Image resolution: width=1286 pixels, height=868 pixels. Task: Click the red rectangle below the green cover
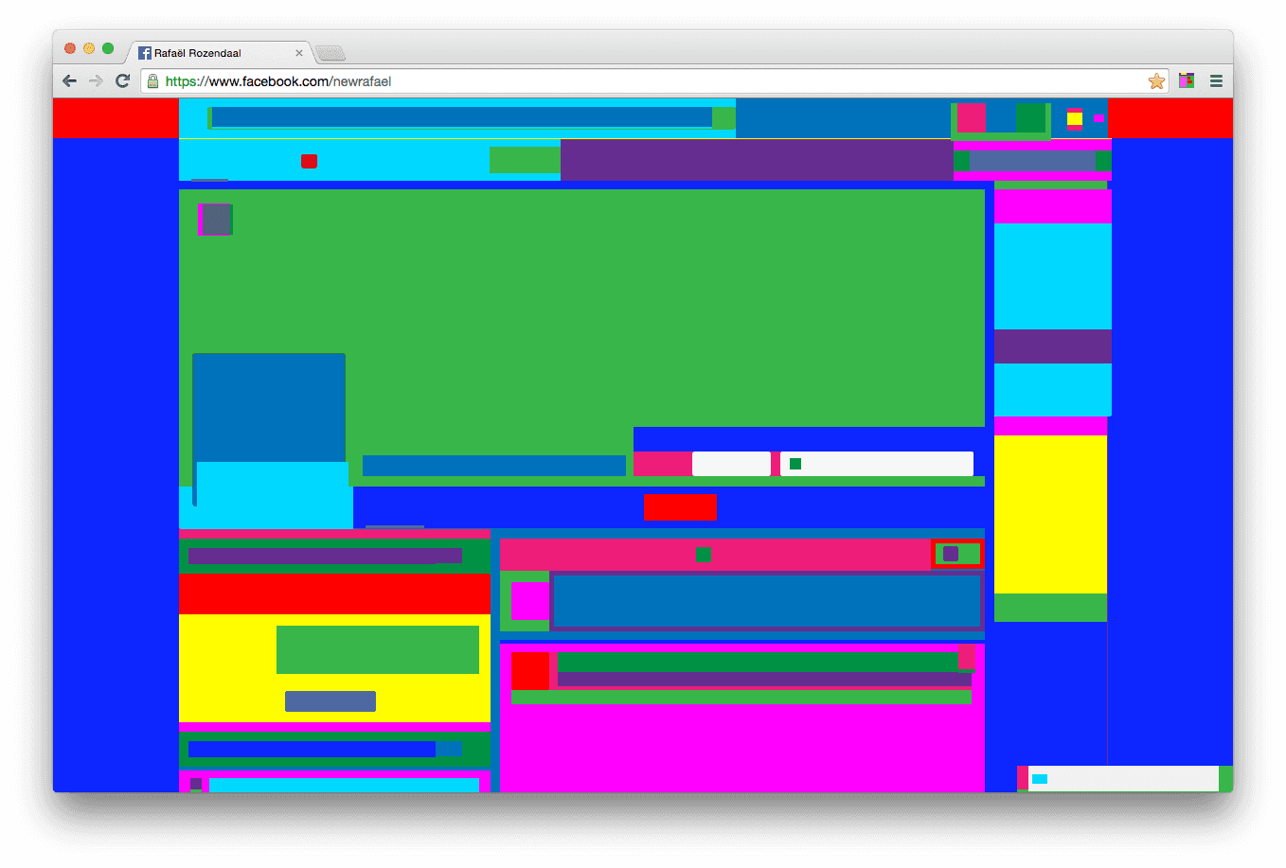point(680,506)
